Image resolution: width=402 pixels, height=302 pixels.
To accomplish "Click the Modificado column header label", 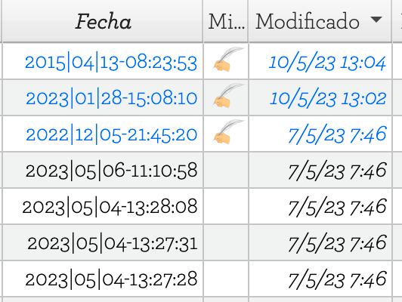I will tap(308, 21).
